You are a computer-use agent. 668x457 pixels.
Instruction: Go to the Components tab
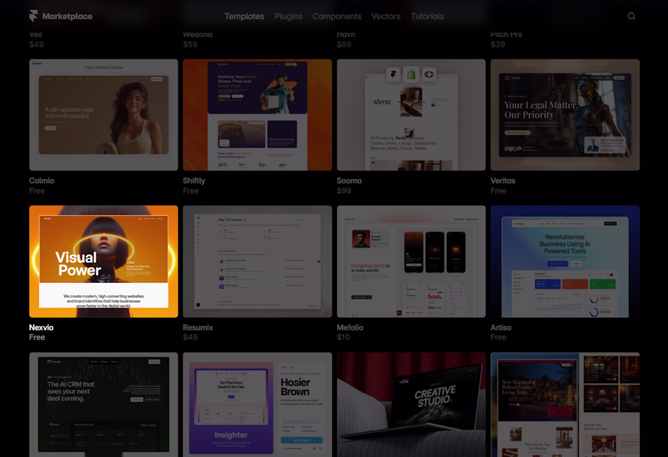click(x=336, y=16)
